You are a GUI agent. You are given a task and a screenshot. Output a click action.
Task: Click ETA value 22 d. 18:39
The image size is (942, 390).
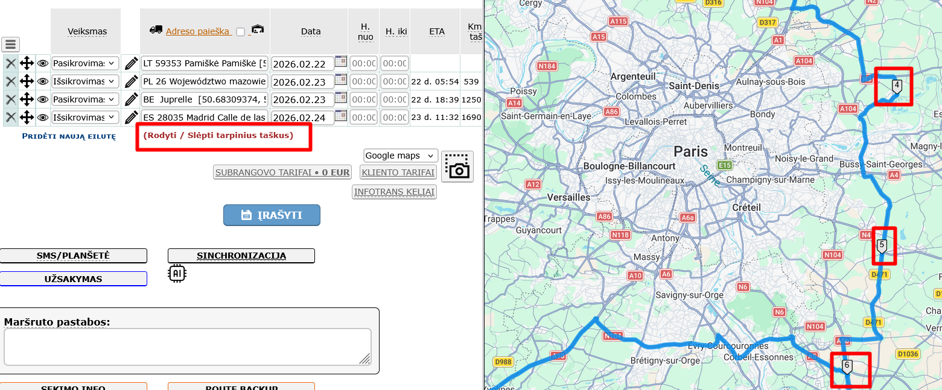[435, 99]
